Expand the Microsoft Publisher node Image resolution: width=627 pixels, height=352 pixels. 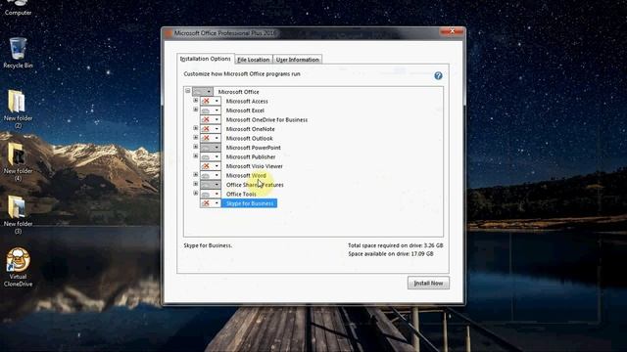196,155
